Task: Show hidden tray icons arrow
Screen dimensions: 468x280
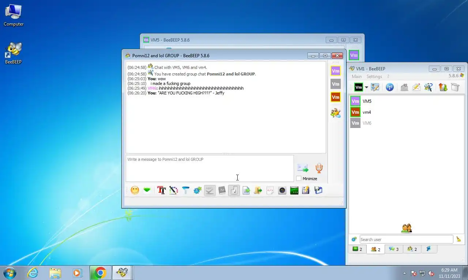Action: (404, 273)
